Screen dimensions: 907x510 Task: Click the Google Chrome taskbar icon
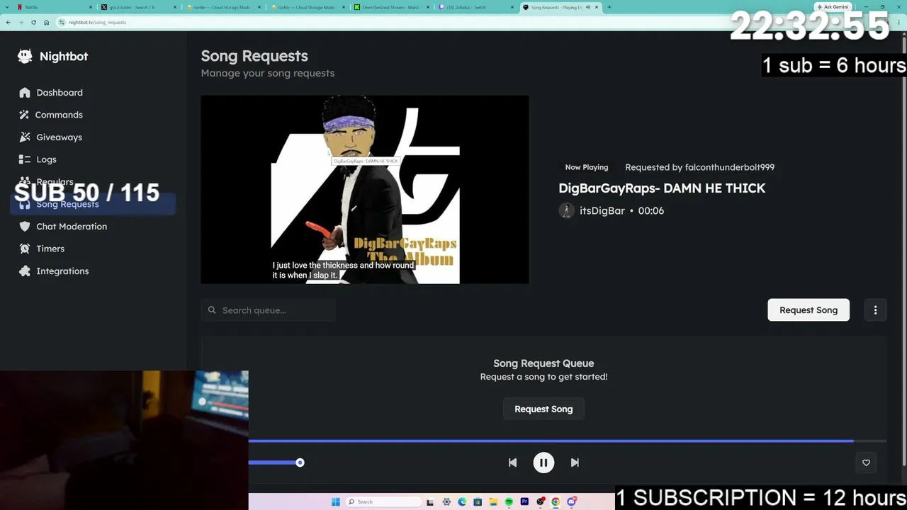coord(556,501)
